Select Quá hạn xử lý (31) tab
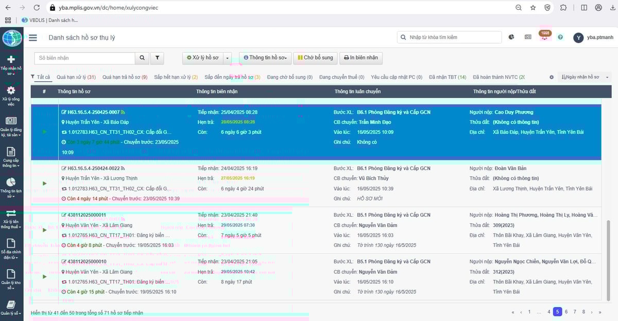 [x=76, y=77]
